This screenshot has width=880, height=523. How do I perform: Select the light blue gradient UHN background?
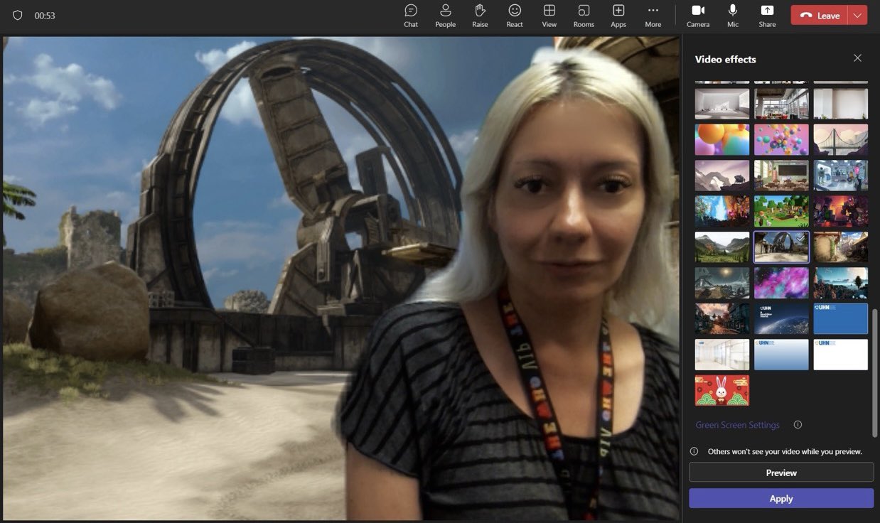[x=781, y=355]
